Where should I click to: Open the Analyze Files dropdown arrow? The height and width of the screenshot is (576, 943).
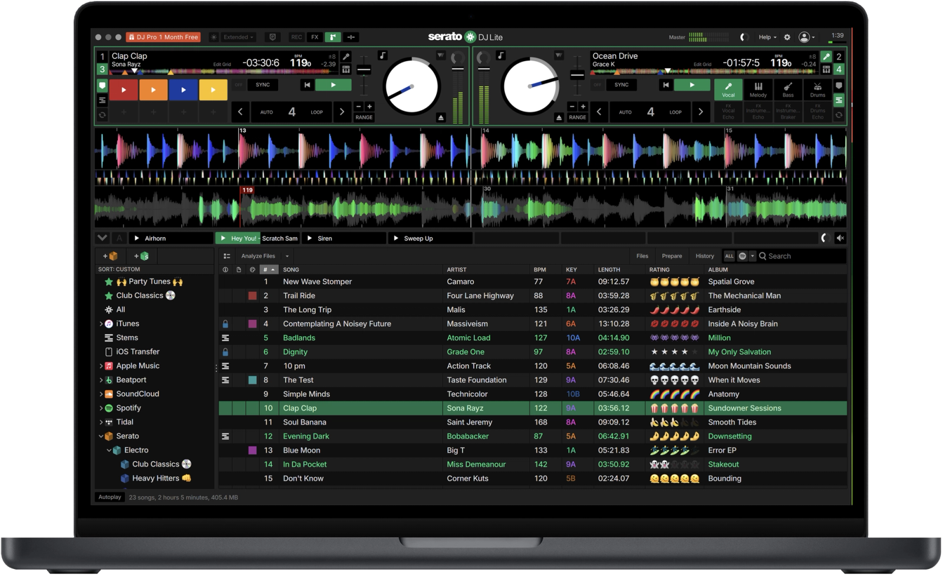pyautogui.click(x=287, y=256)
